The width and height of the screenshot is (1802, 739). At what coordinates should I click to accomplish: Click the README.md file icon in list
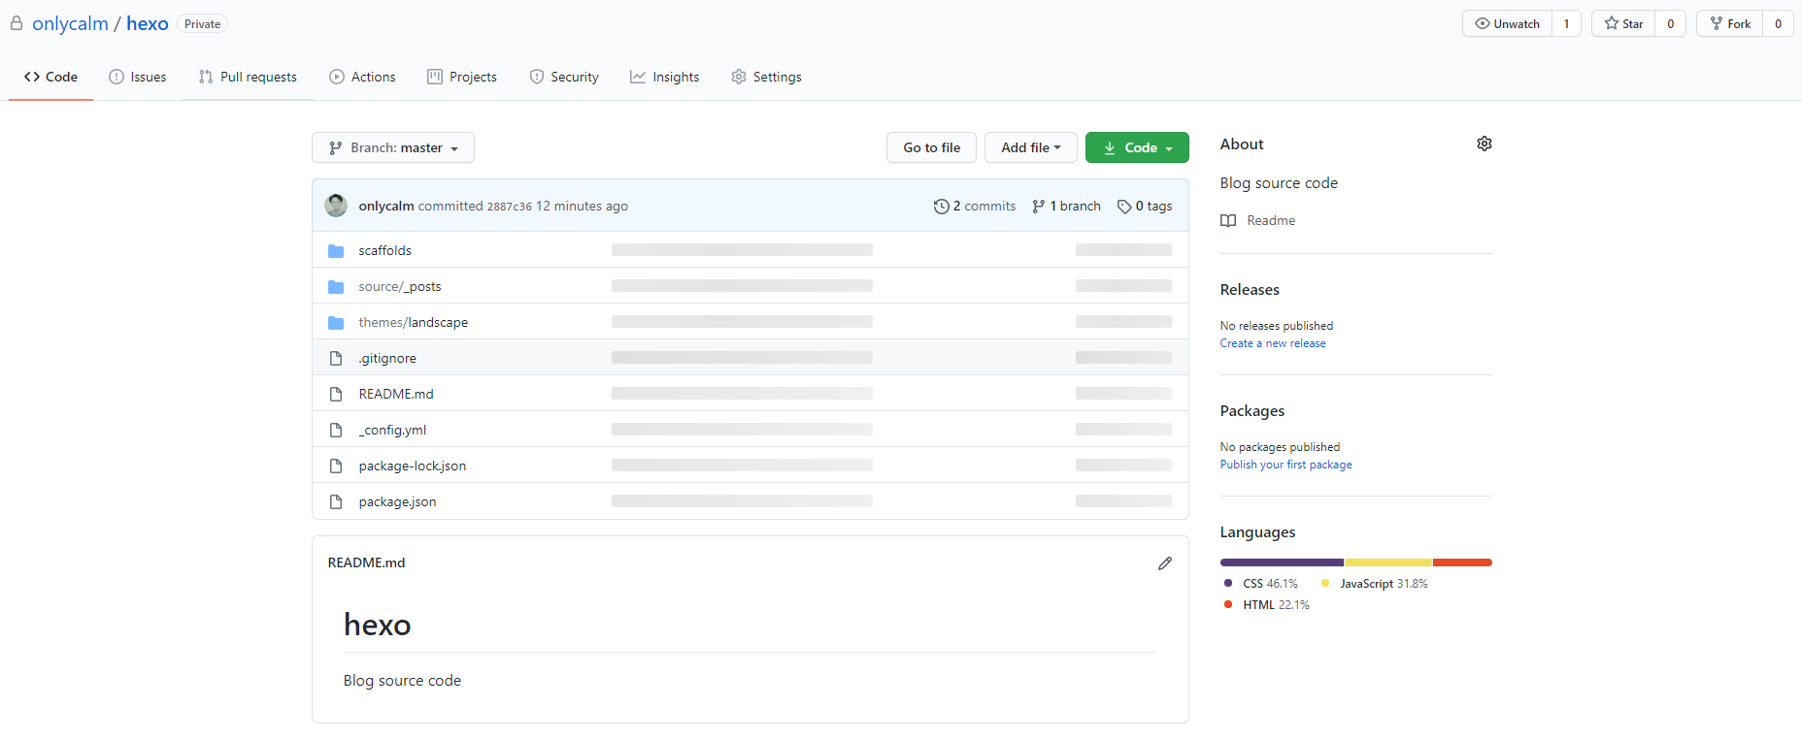[x=336, y=394]
